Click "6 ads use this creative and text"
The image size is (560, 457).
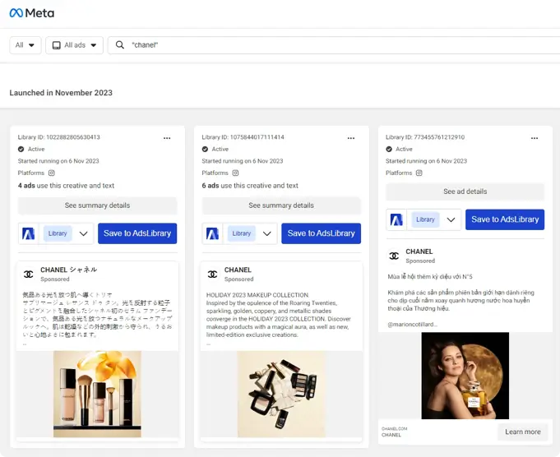250,186
